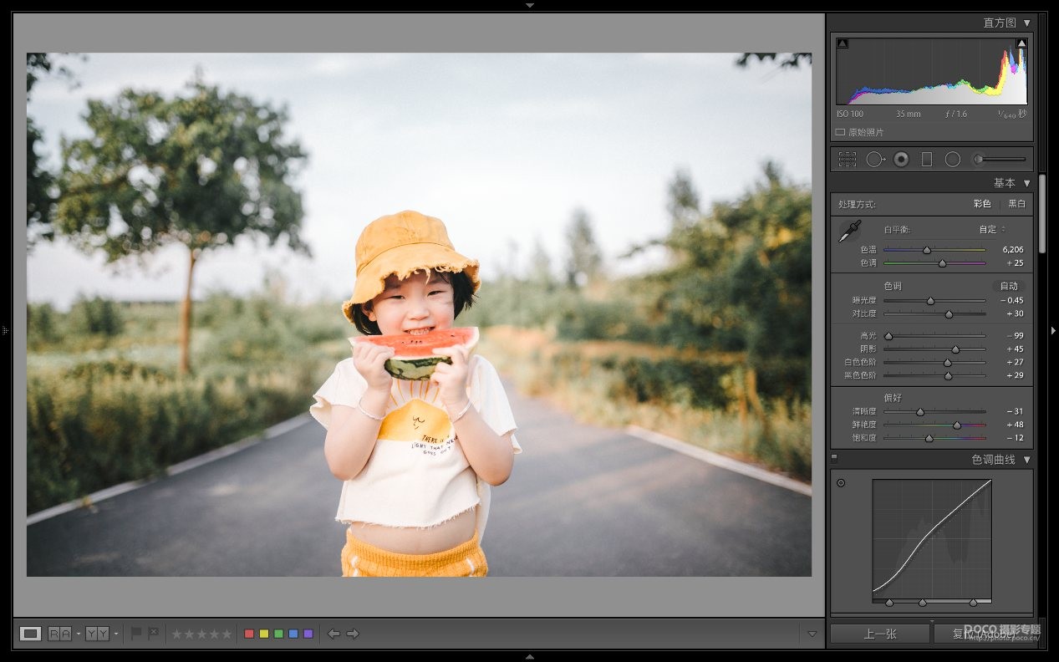Collapse the 直方图 histogram panel

click(x=1027, y=23)
